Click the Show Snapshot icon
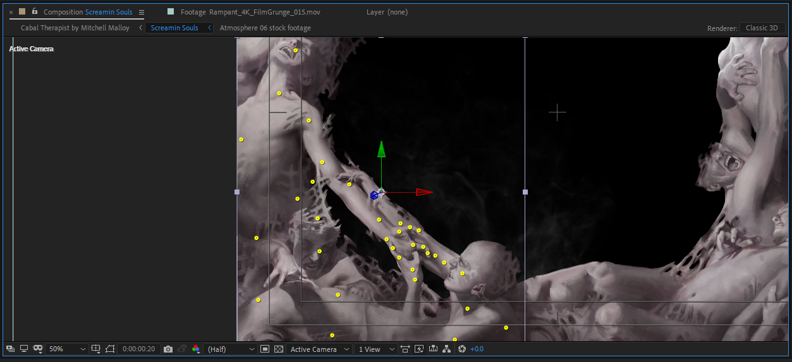Image resolution: width=792 pixels, height=362 pixels. click(181, 349)
